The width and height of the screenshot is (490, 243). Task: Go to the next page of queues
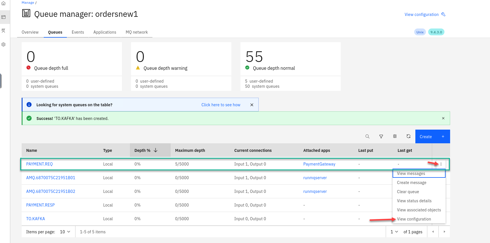[x=444, y=232]
